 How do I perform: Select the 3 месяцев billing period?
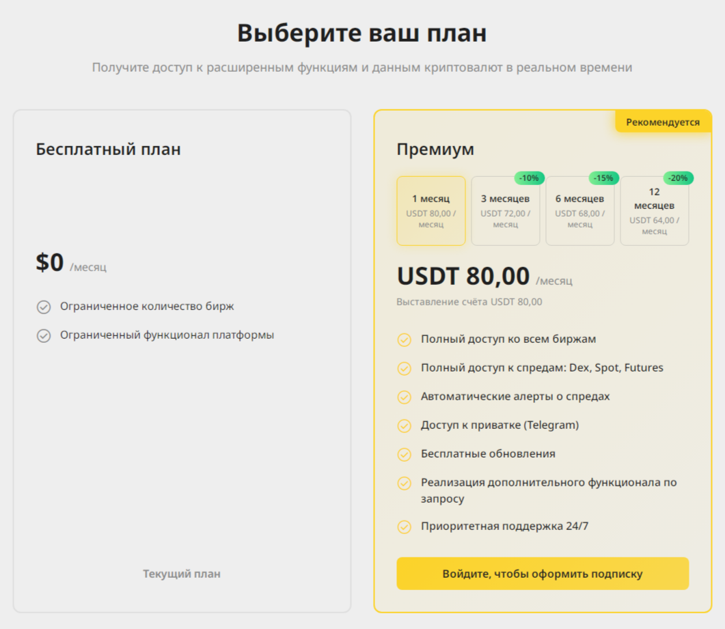tap(505, 210)
